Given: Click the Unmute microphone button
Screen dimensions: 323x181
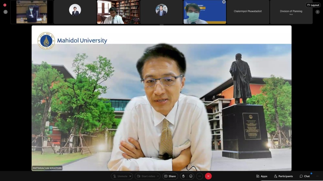Looking at the screenshot, I should tap(120, 176).
